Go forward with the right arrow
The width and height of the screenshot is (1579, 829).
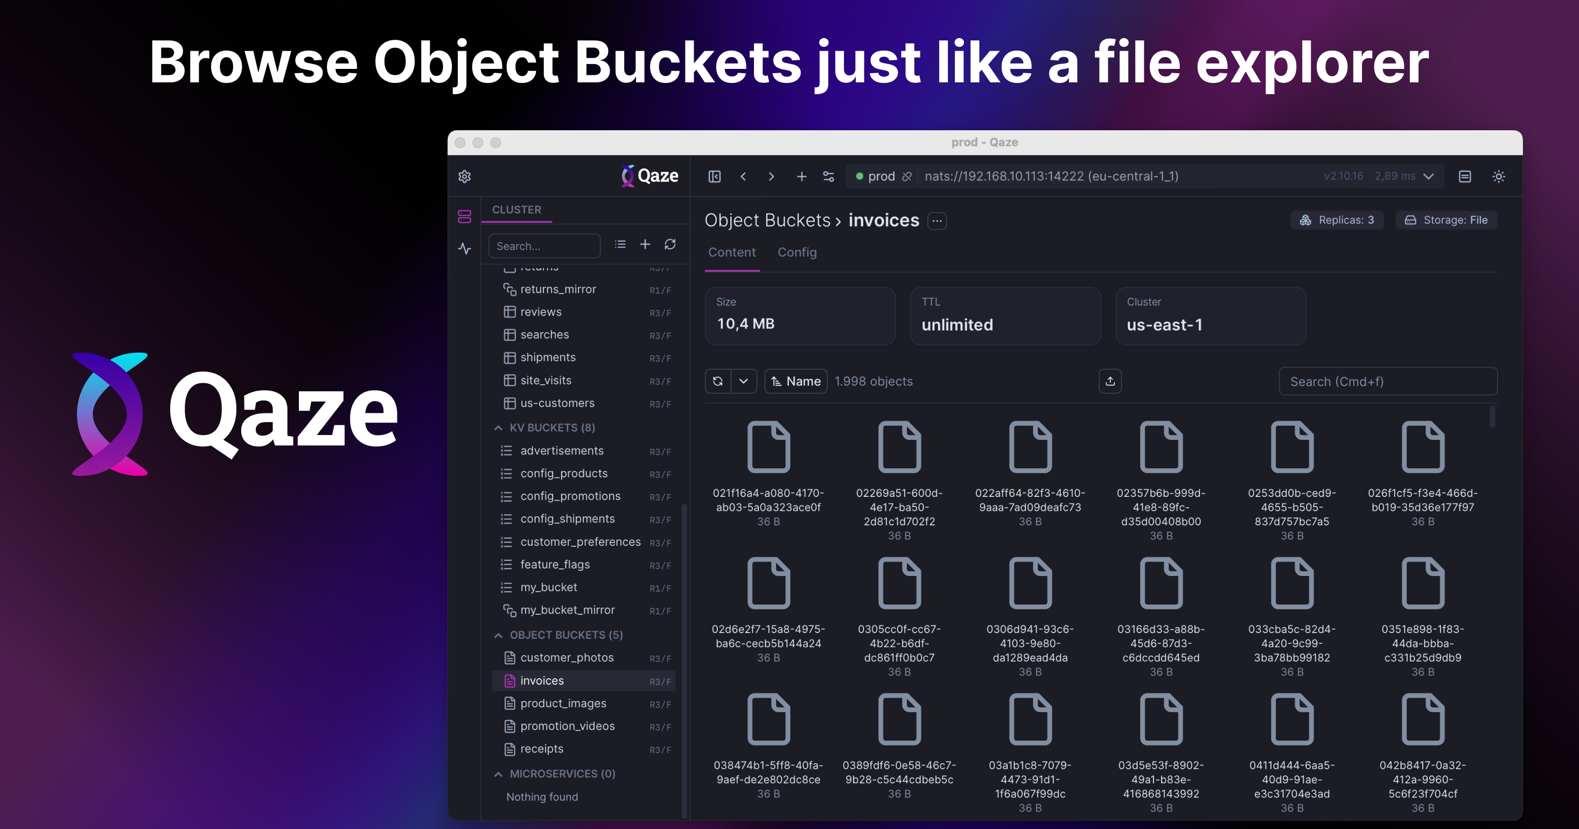(771, 177)
